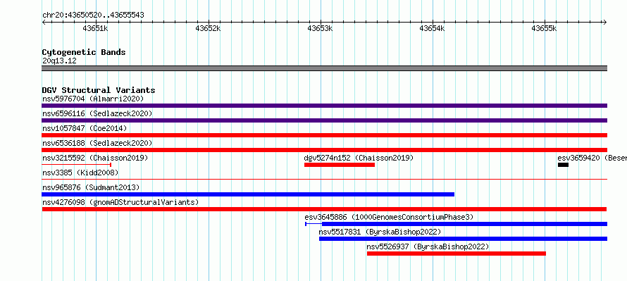The image size is (627, 281).
Task: Open the dgv5274n152 (Chaisson2019) red bar
Action: point(340,165)
